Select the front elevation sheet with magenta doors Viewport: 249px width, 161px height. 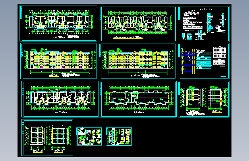pos(59,61)
